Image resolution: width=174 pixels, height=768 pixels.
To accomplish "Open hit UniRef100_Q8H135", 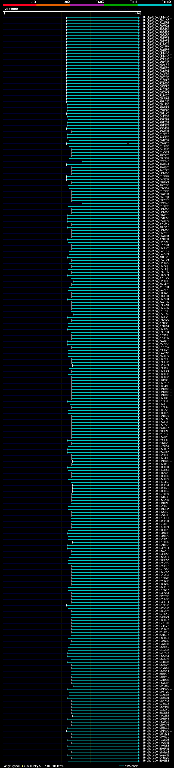I will pyautogui.click(x=156, y=21).
